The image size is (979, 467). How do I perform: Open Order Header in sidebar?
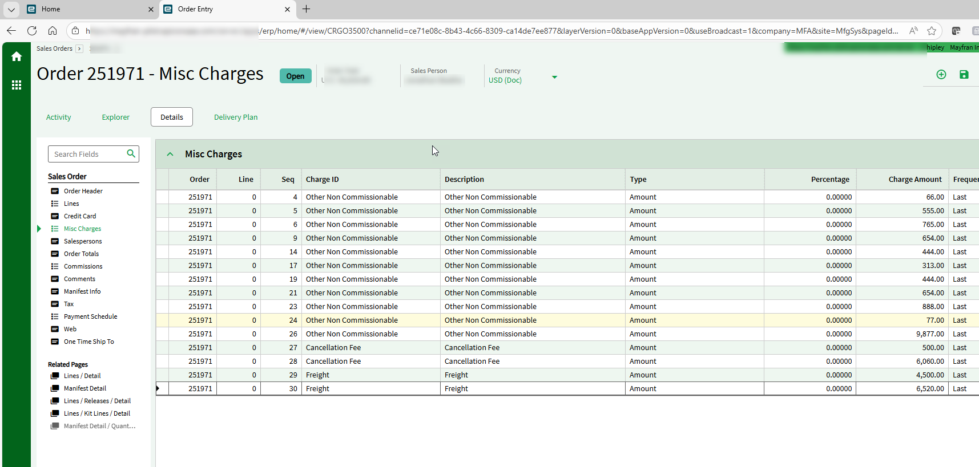point(83,191)
